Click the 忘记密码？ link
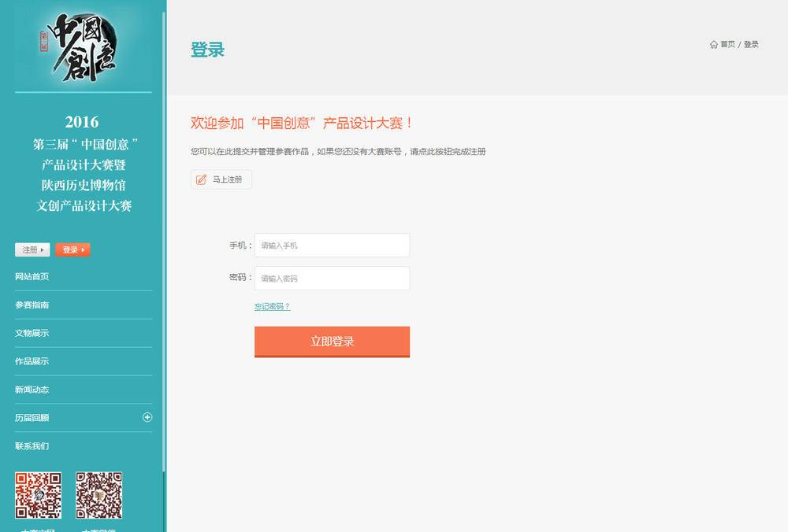 click(x=272, y=307)
